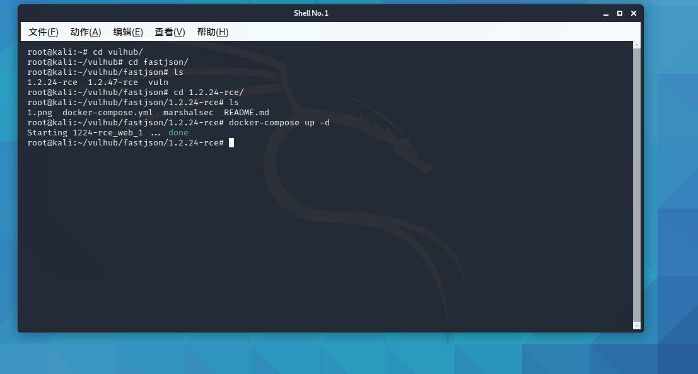Image resolution: width=698 pixels, height=374 pixels.
Task: Click the 'docker-compose up -d' command text
Action: coord(279,123)
